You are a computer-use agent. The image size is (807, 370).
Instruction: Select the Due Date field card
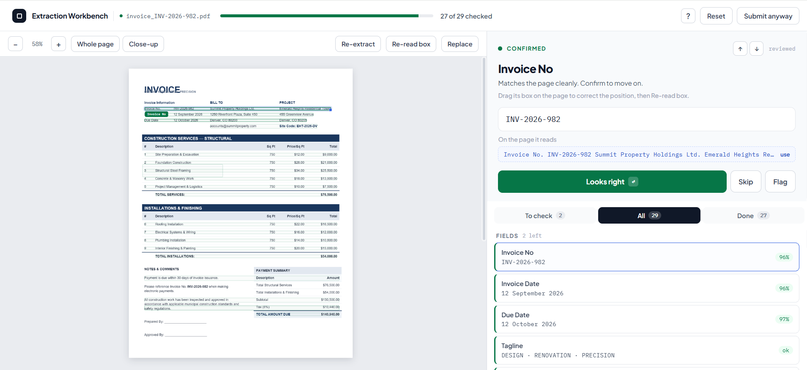(x=646, y=319)
